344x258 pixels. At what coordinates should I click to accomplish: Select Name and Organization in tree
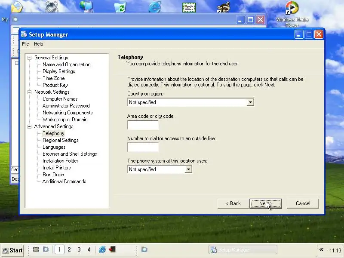click(67, 64)
